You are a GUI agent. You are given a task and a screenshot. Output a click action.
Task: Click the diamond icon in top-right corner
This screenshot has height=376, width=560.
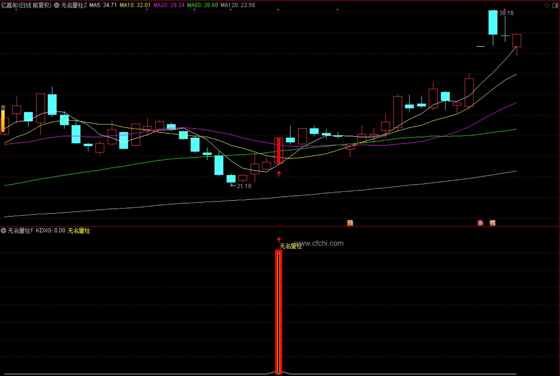coord(547,5)
